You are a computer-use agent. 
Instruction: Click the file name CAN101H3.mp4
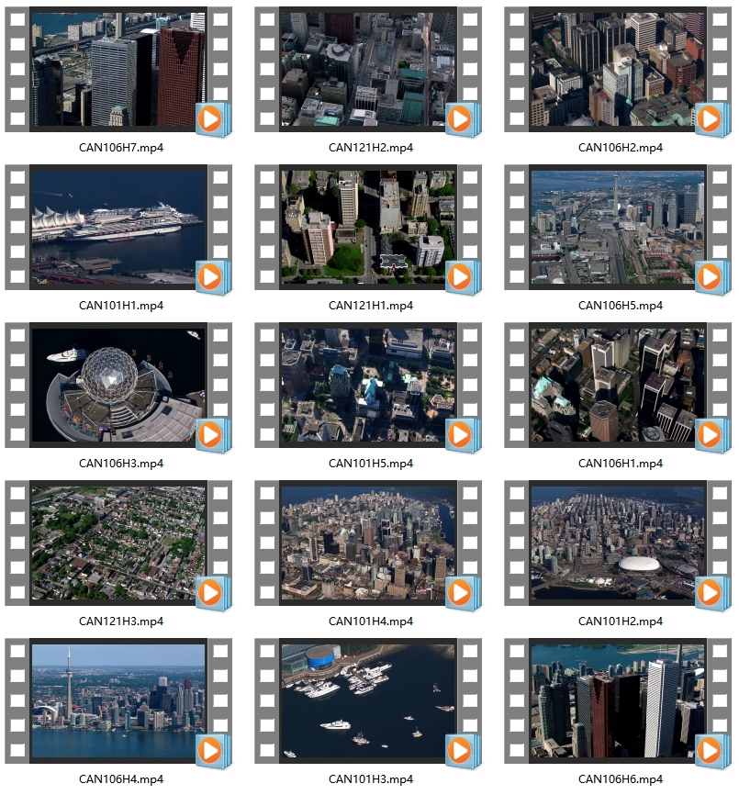pos(371,778)
